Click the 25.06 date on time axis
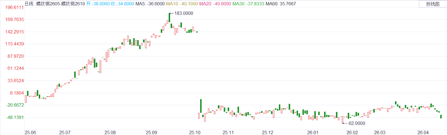Image resolution: width=447 pixels, height=135 pixels. 30,132
